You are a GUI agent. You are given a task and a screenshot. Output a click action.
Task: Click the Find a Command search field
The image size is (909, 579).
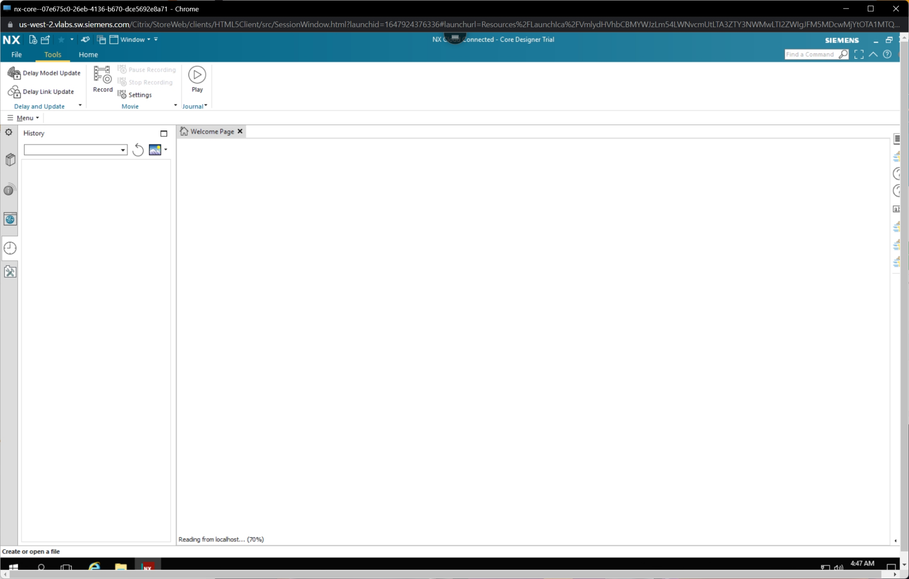pos(810,54)
